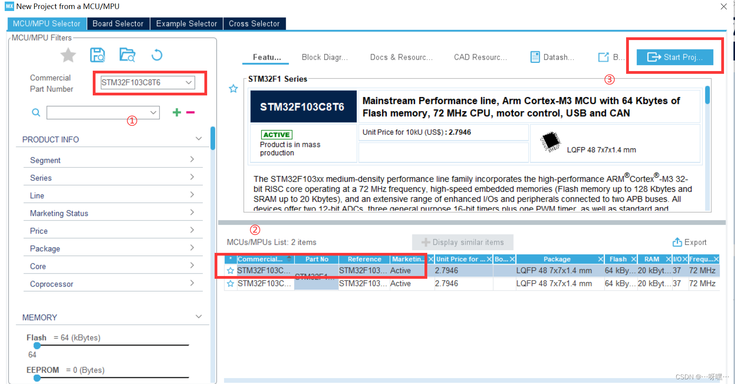
Task: Remove the Board column with its X
Action: [x=513, y=259]
